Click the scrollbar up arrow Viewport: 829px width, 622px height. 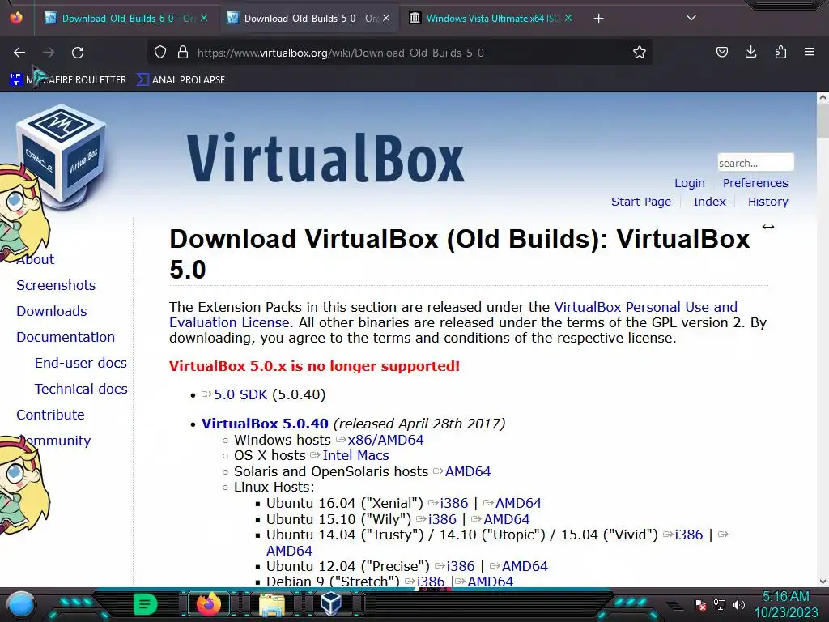(823, 97)
